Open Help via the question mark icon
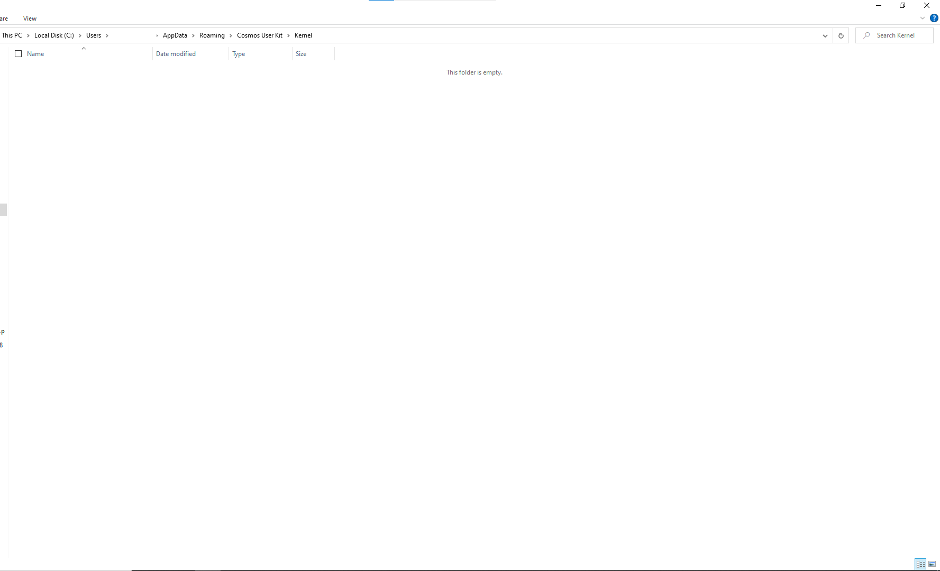This screenshot has width=940, height=571. pyautogui.click(x=933, y=18)
